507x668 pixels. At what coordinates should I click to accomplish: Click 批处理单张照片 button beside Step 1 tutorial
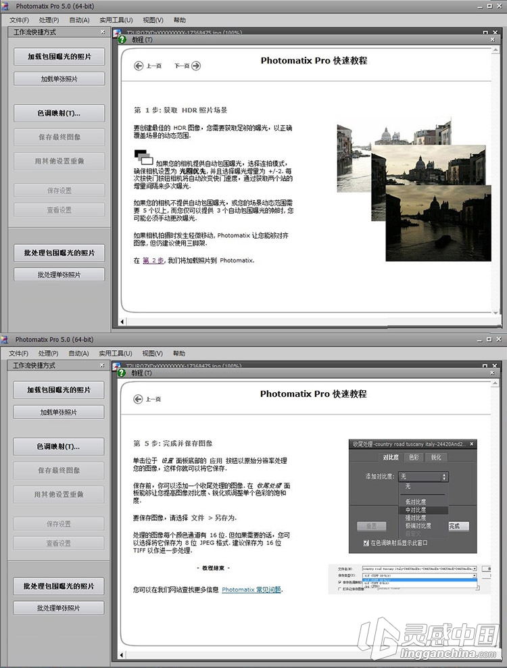click(x=59, y=275)
